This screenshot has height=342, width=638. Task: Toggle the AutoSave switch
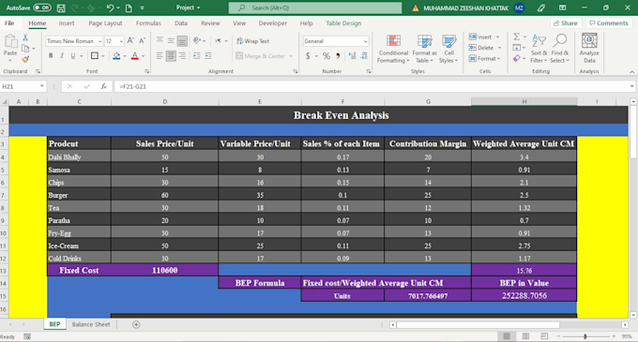[42, 7]
